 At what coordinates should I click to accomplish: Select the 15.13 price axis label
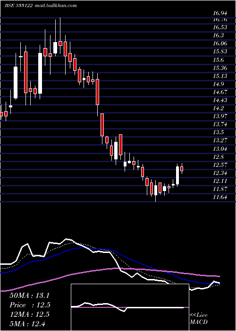coord(220,76)
